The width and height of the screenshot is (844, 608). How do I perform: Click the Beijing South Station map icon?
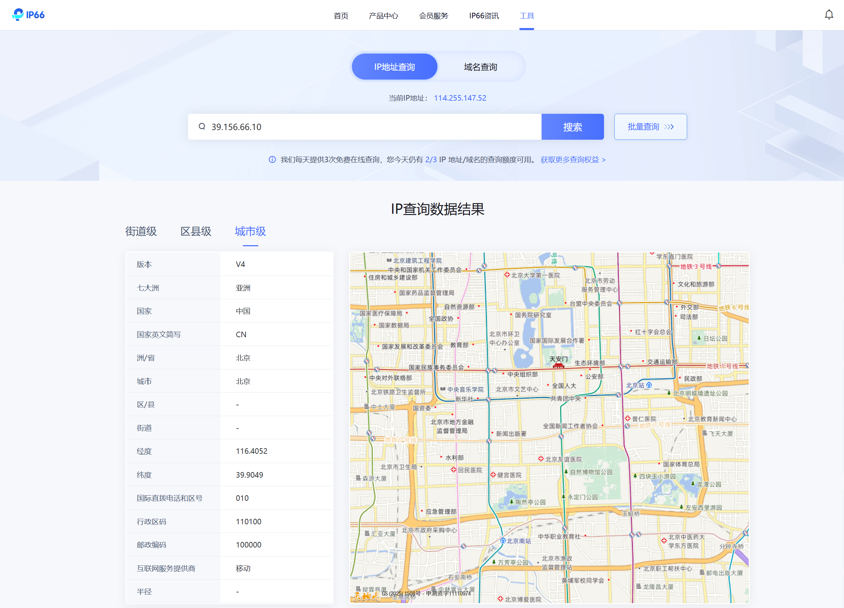503,541
